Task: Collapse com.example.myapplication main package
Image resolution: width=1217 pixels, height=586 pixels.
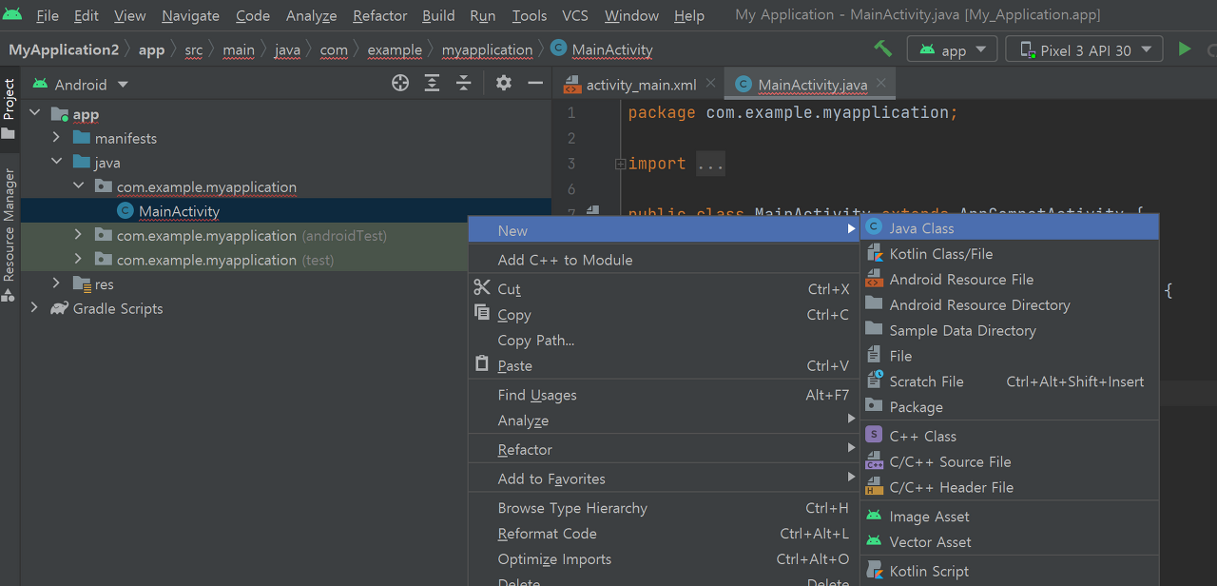Action: pyautogui.click(x=79, y=186)
